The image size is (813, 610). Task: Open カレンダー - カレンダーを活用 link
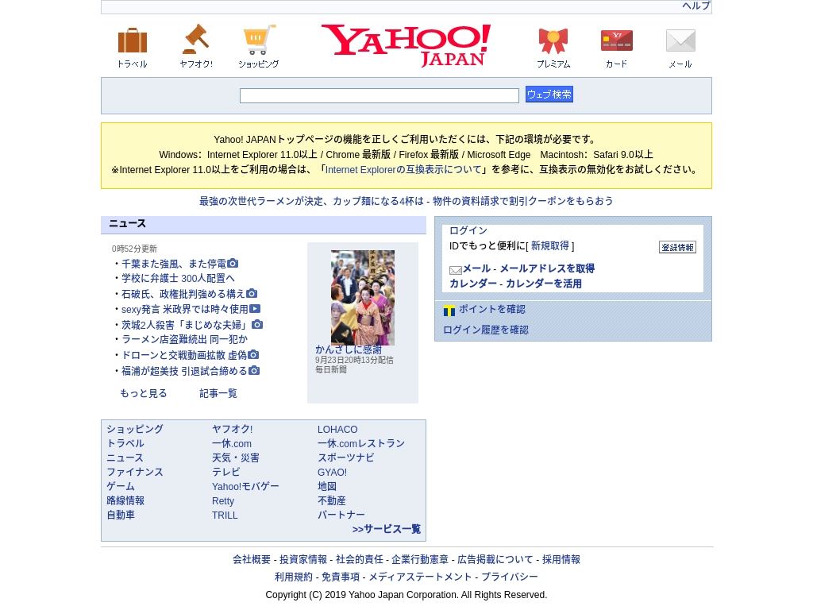pyautogui.click(x=515, y=284)
